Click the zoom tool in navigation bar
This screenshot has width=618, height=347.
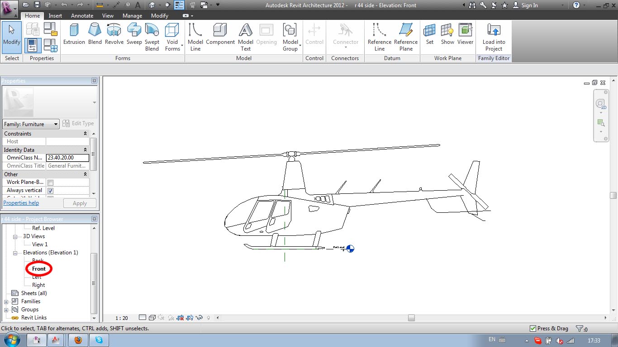601,122
